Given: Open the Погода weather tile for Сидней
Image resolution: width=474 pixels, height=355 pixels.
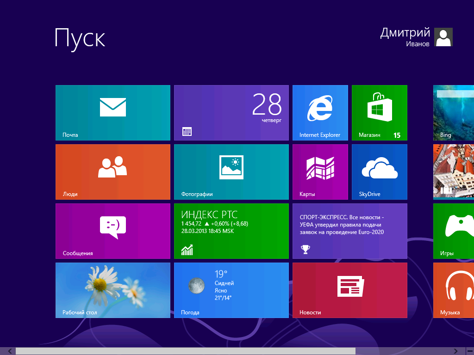Looking at the screenshot, I should (x=231, y=290).
